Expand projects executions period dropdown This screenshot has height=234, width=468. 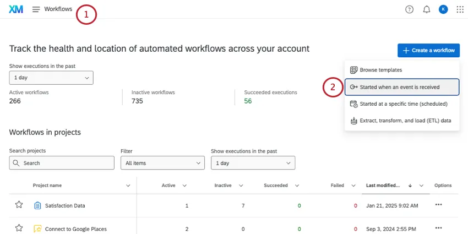coord(253,163)
